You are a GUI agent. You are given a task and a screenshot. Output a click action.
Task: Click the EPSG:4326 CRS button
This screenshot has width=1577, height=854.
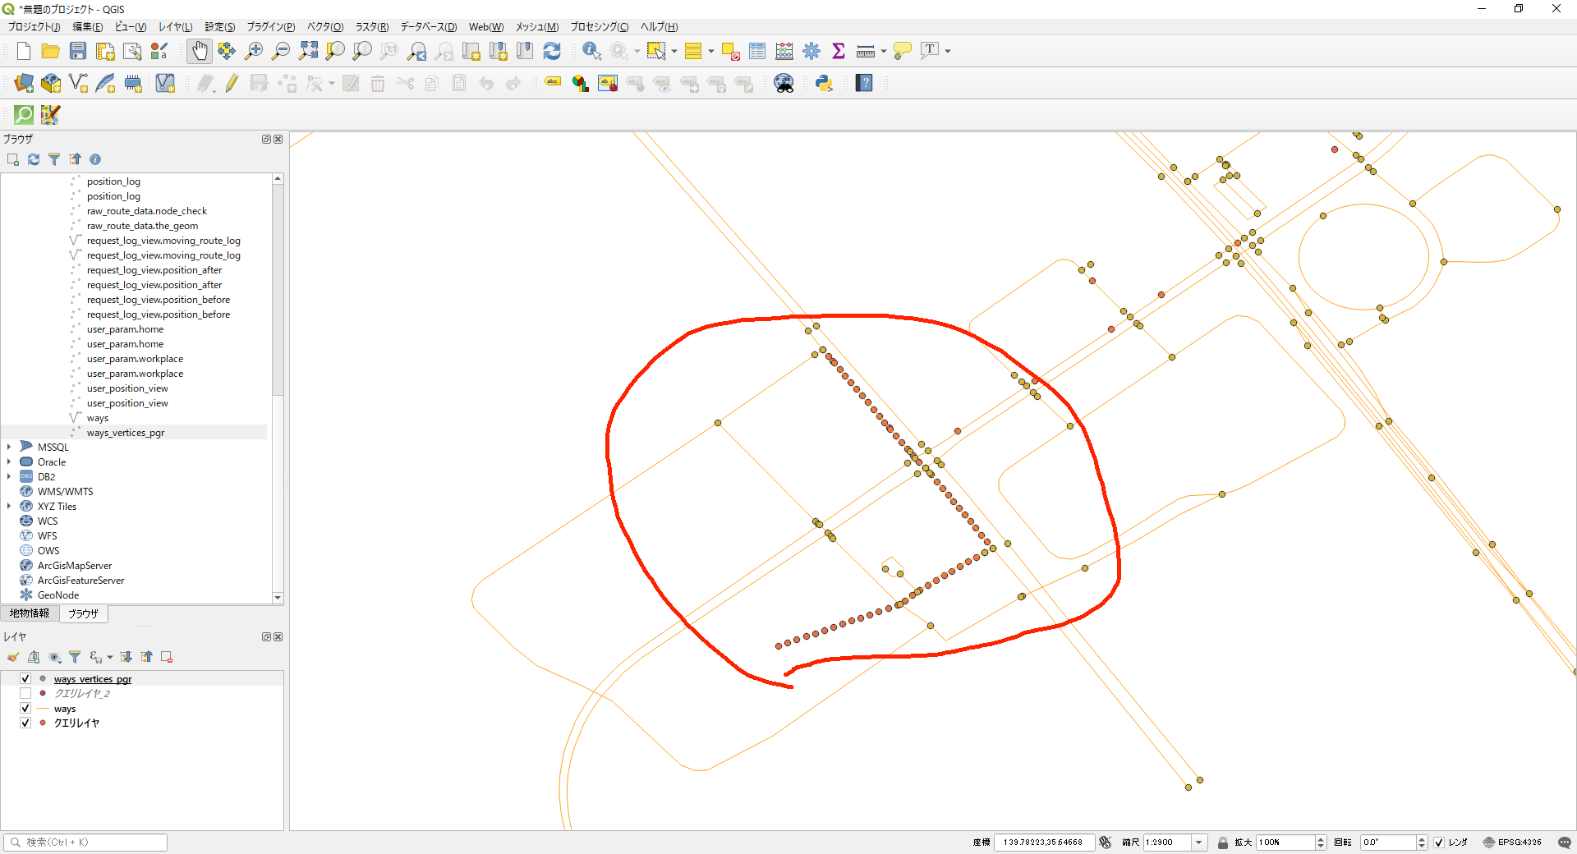point(1512,843)
